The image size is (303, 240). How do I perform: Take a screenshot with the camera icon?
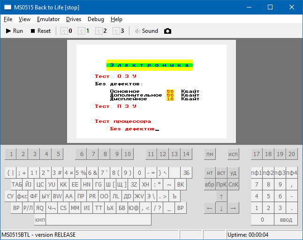click(167, 31)
